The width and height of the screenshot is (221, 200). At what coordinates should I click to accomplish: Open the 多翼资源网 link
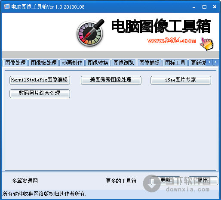25,181
